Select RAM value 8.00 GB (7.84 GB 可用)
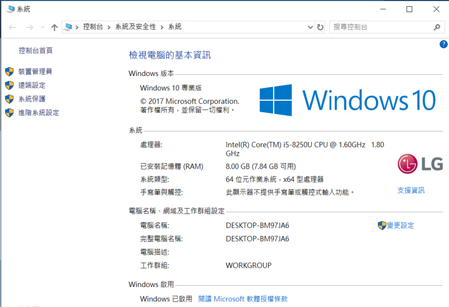Viewport: 449px width, 307px height. point(261,166)
